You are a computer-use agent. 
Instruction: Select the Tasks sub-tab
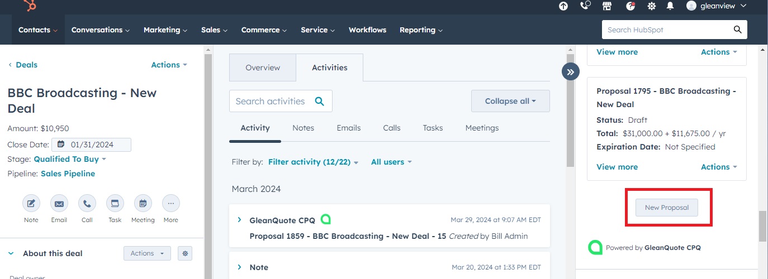point(433,128)
